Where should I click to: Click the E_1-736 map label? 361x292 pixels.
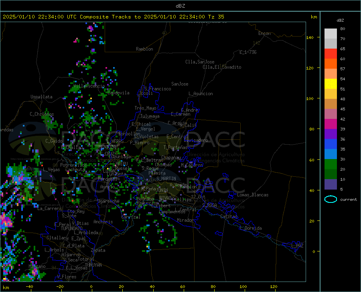tap(248, 52)
